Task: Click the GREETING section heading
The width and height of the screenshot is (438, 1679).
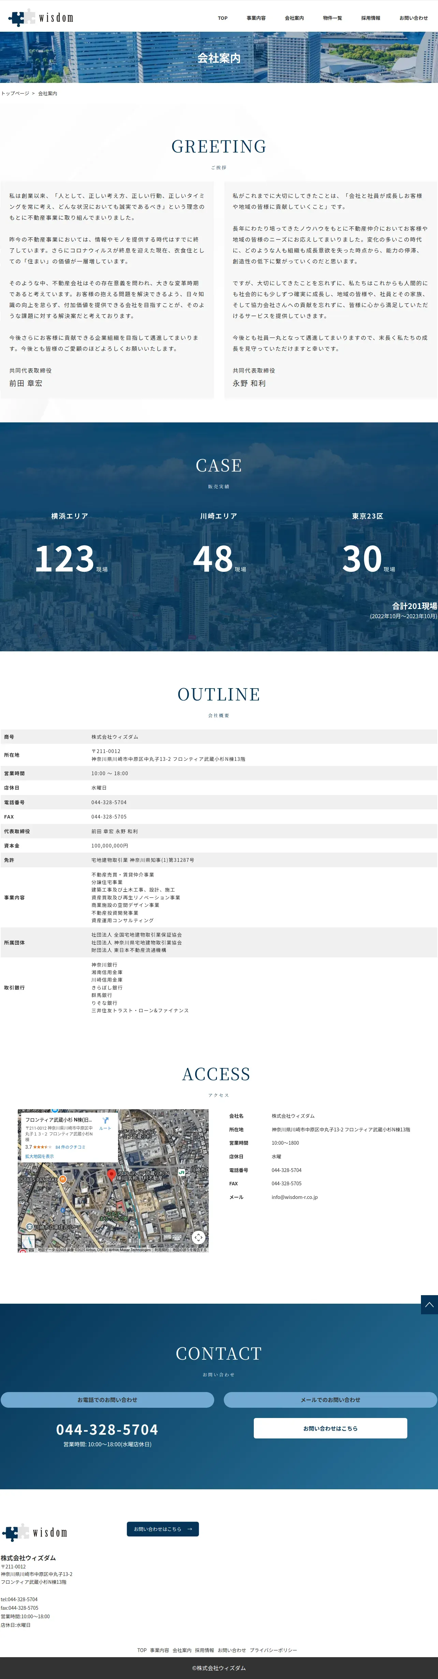Action: [219, 147]
